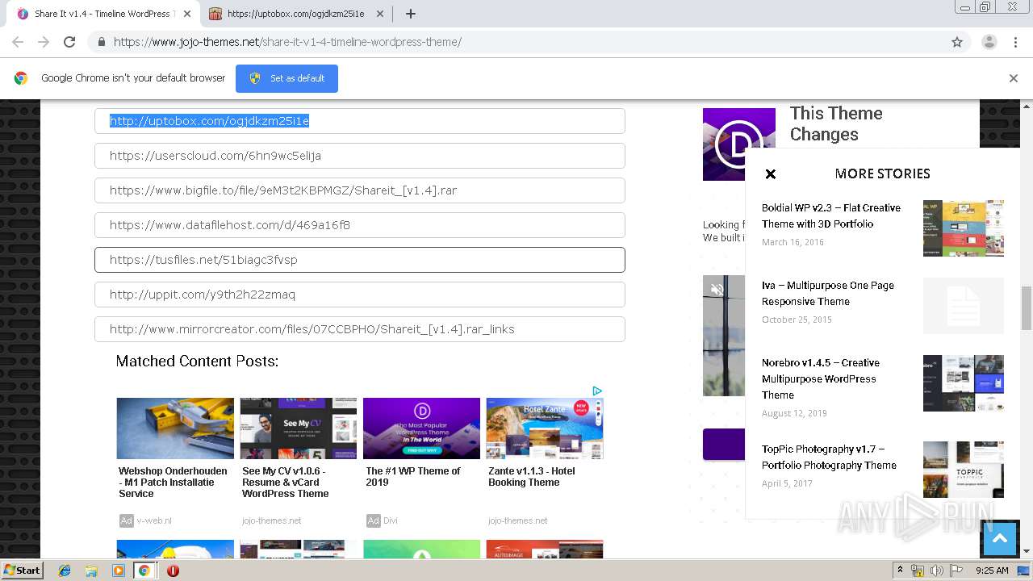Open Zante Hotel Booking Theme thumbnail
The width and height of the screenshot is (1033, 581).
pos(545,428)
